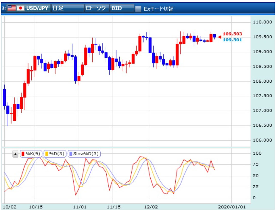Click the 109.500 price axis label
This screenshot has height=211, width=276.
pyautogui.click(x=262, y=37)
